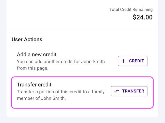This screenshot has height=123, width=165.
Task: Click the "Total Credit Remaining" label
Action: point(131,10)
